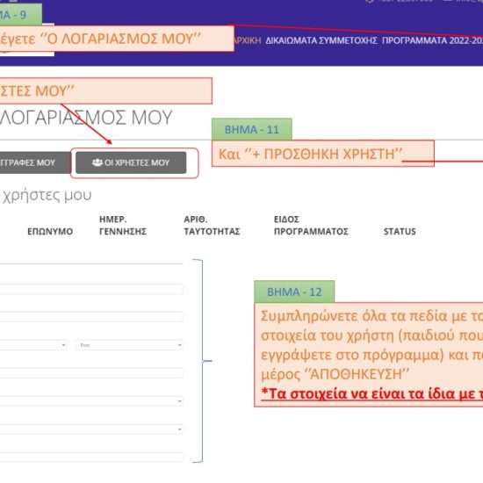Click the ΕΙΔΟΣ ΠΡΟΓΡΑΜΜΑΤΟΣ column header
This screenshot has width=483, height=483.
pyautogui.click(x=311, y=225)
